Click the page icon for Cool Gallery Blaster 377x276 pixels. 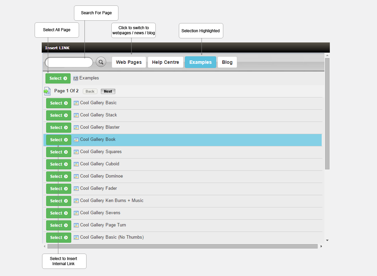[x=76, y=128]
